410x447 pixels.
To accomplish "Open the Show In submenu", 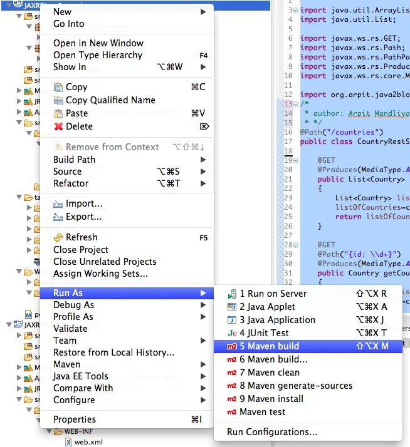I will [127, 67].
